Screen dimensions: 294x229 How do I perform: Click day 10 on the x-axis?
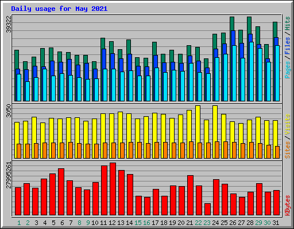pyautogui.click(x=95, y=223)
